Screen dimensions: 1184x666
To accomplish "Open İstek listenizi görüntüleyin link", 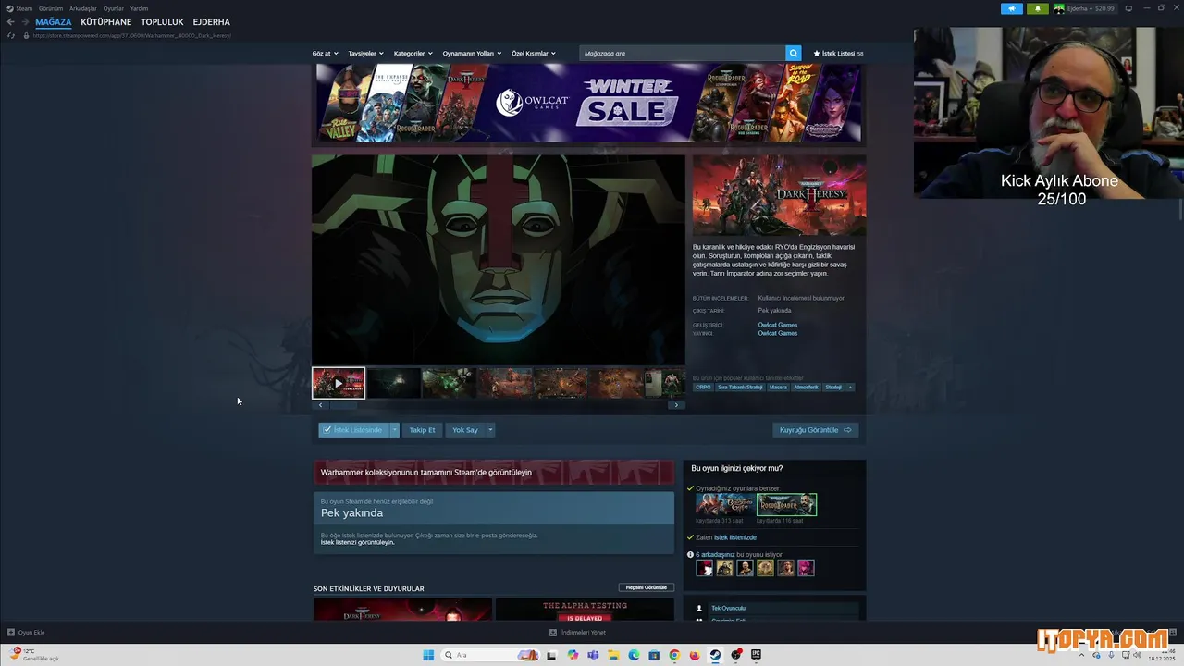I will tap(358, 542).
